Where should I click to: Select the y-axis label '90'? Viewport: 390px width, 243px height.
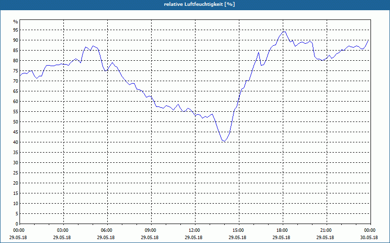tap(16, 40)
